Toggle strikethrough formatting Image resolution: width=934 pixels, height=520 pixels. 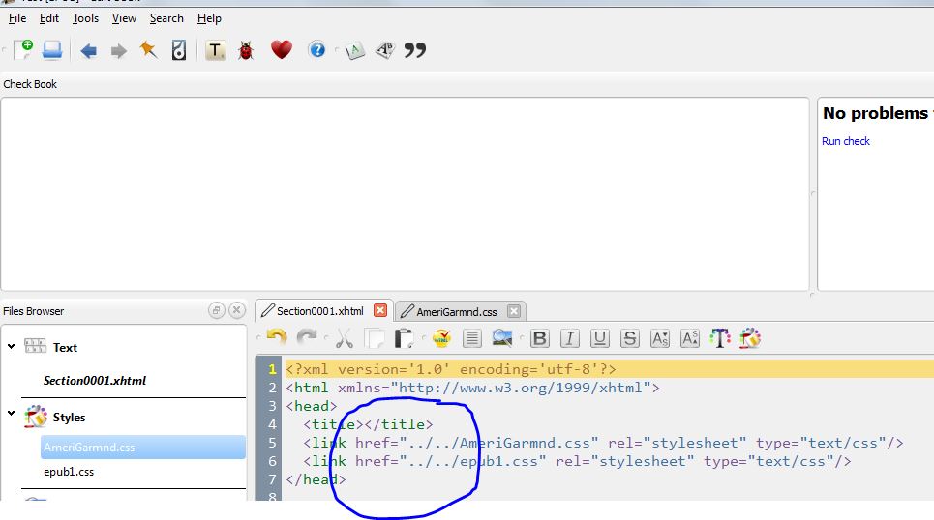pyautogui.click(x=630, y=338)
